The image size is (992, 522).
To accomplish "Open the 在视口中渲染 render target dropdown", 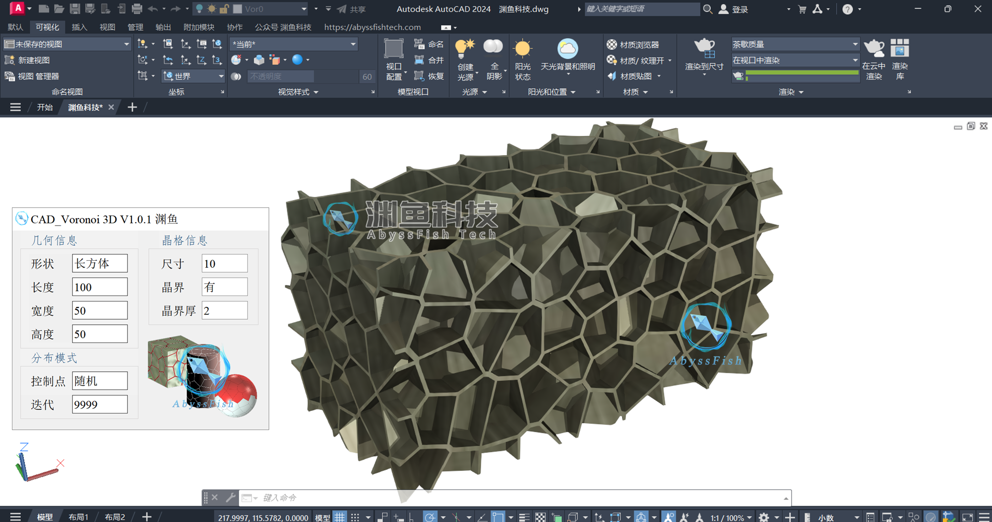I will point(795,60).
